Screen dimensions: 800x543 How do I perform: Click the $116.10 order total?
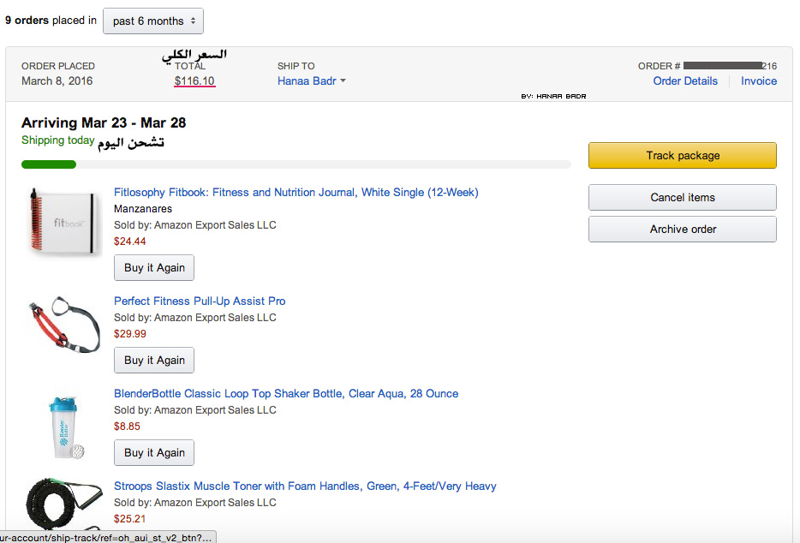[x=194, y=81]
